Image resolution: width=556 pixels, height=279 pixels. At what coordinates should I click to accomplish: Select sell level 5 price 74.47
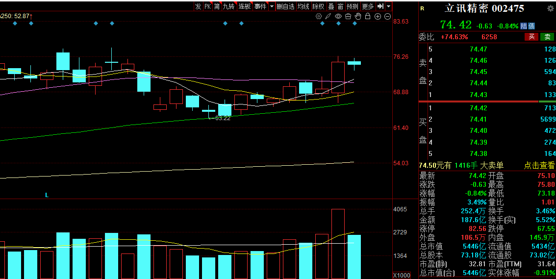(x=479, y=49)
